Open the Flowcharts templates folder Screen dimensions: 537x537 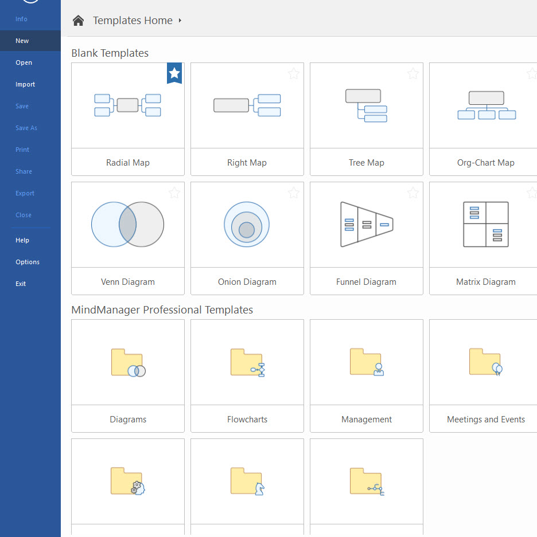point(247,375)
